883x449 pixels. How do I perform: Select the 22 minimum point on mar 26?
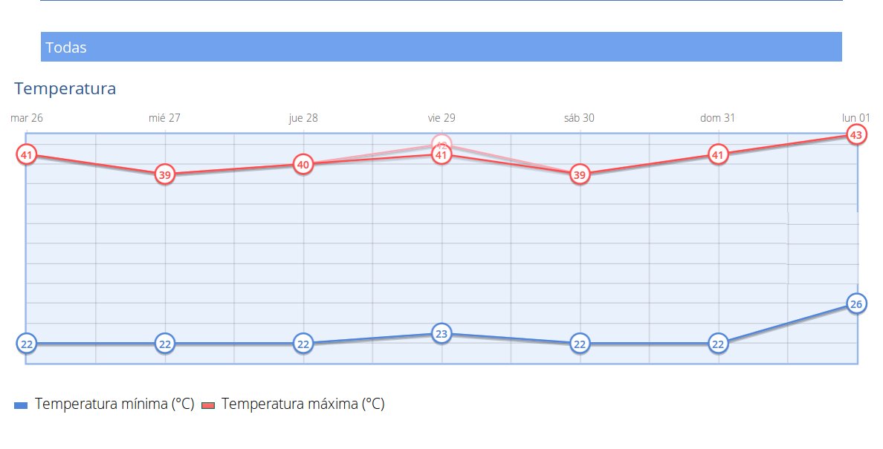(27, 344)
